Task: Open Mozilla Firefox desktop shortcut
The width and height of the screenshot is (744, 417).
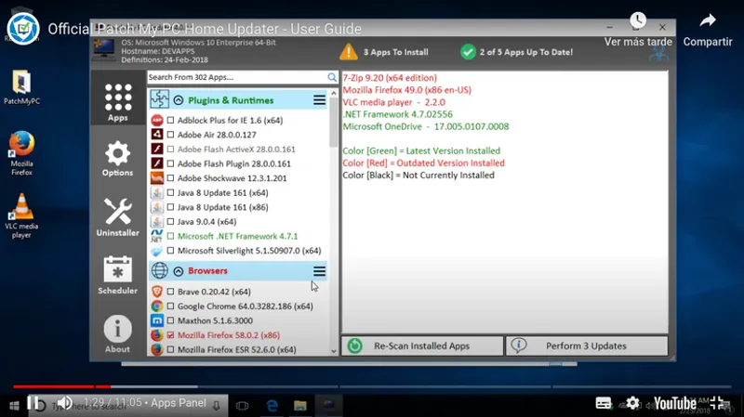Action: coord(21,153)
